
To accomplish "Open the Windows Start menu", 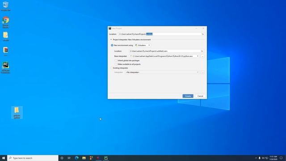I will tap(4, 158).
